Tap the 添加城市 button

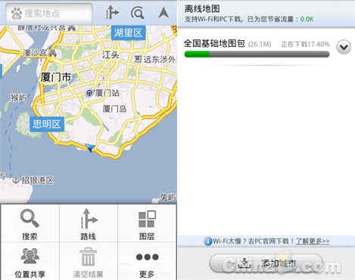point(266,263)
